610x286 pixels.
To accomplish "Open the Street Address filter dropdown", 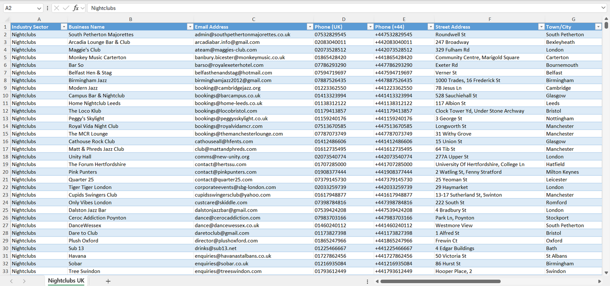I will point(541,27).
